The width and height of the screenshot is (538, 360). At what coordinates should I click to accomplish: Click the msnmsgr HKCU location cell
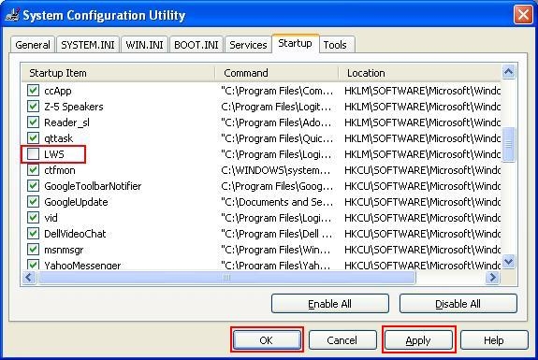click(x=422, y=250)
